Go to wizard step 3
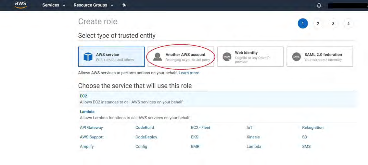Screen dimensions: 368x165 (x=333, y=23)
